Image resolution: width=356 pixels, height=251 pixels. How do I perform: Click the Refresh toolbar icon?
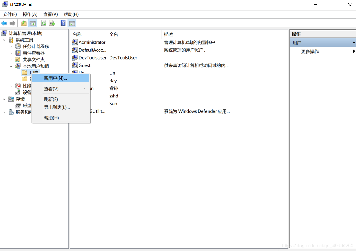point(44,23)
